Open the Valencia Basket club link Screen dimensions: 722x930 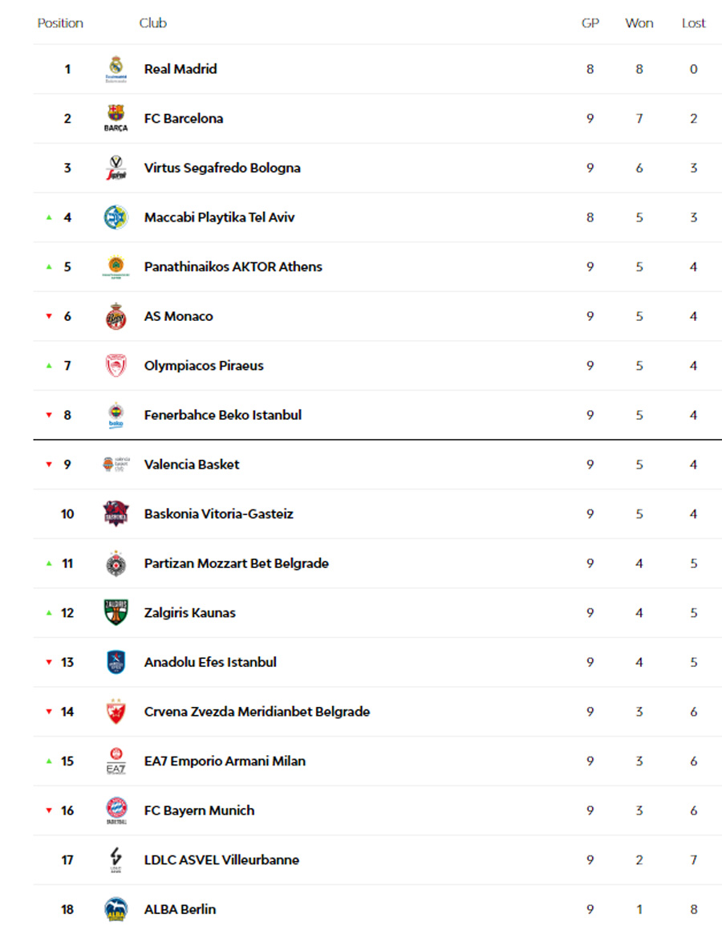pos(191,465)
